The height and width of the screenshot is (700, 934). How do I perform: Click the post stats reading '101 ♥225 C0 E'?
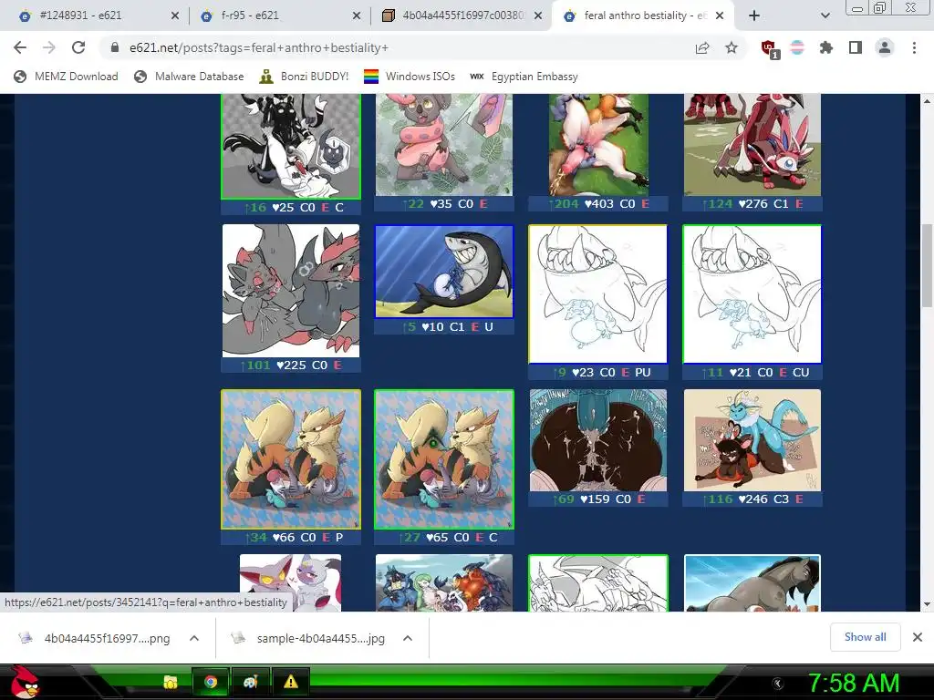point(291,365)
